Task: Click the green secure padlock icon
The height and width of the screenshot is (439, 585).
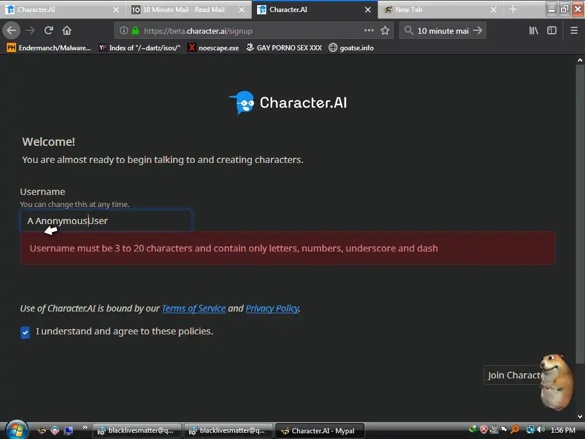Action: [x=135, y=31]
